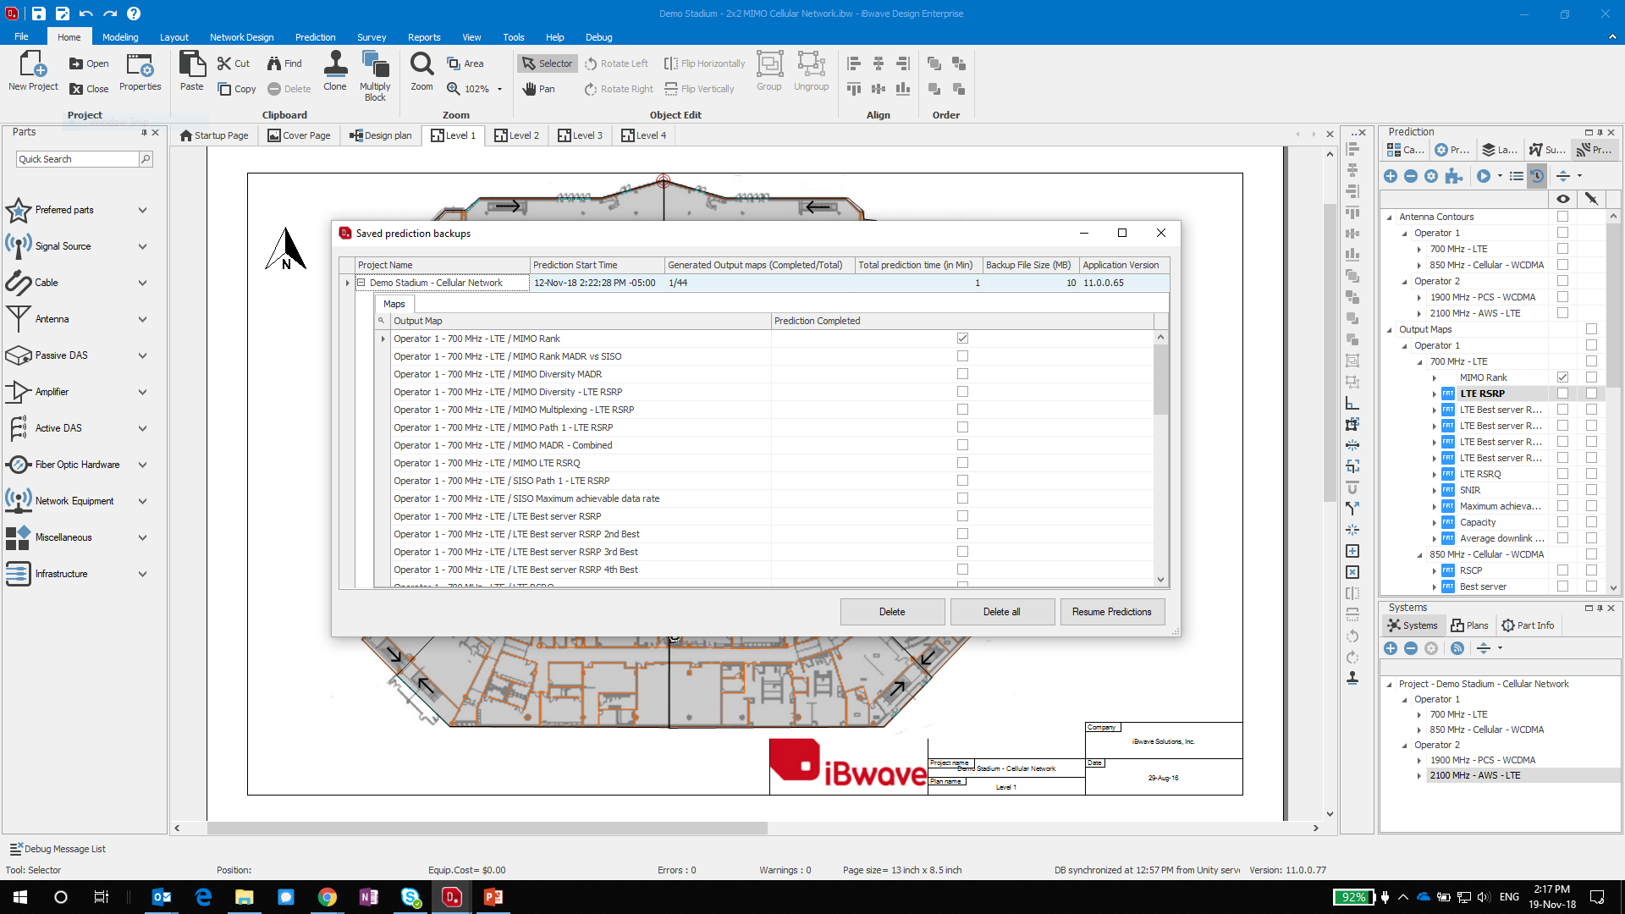Image resolution: width=1625 pixels, height=914 pixels.
Task: Toggle Antenna Contours visibility checkbox
Action: (1562, 217)
